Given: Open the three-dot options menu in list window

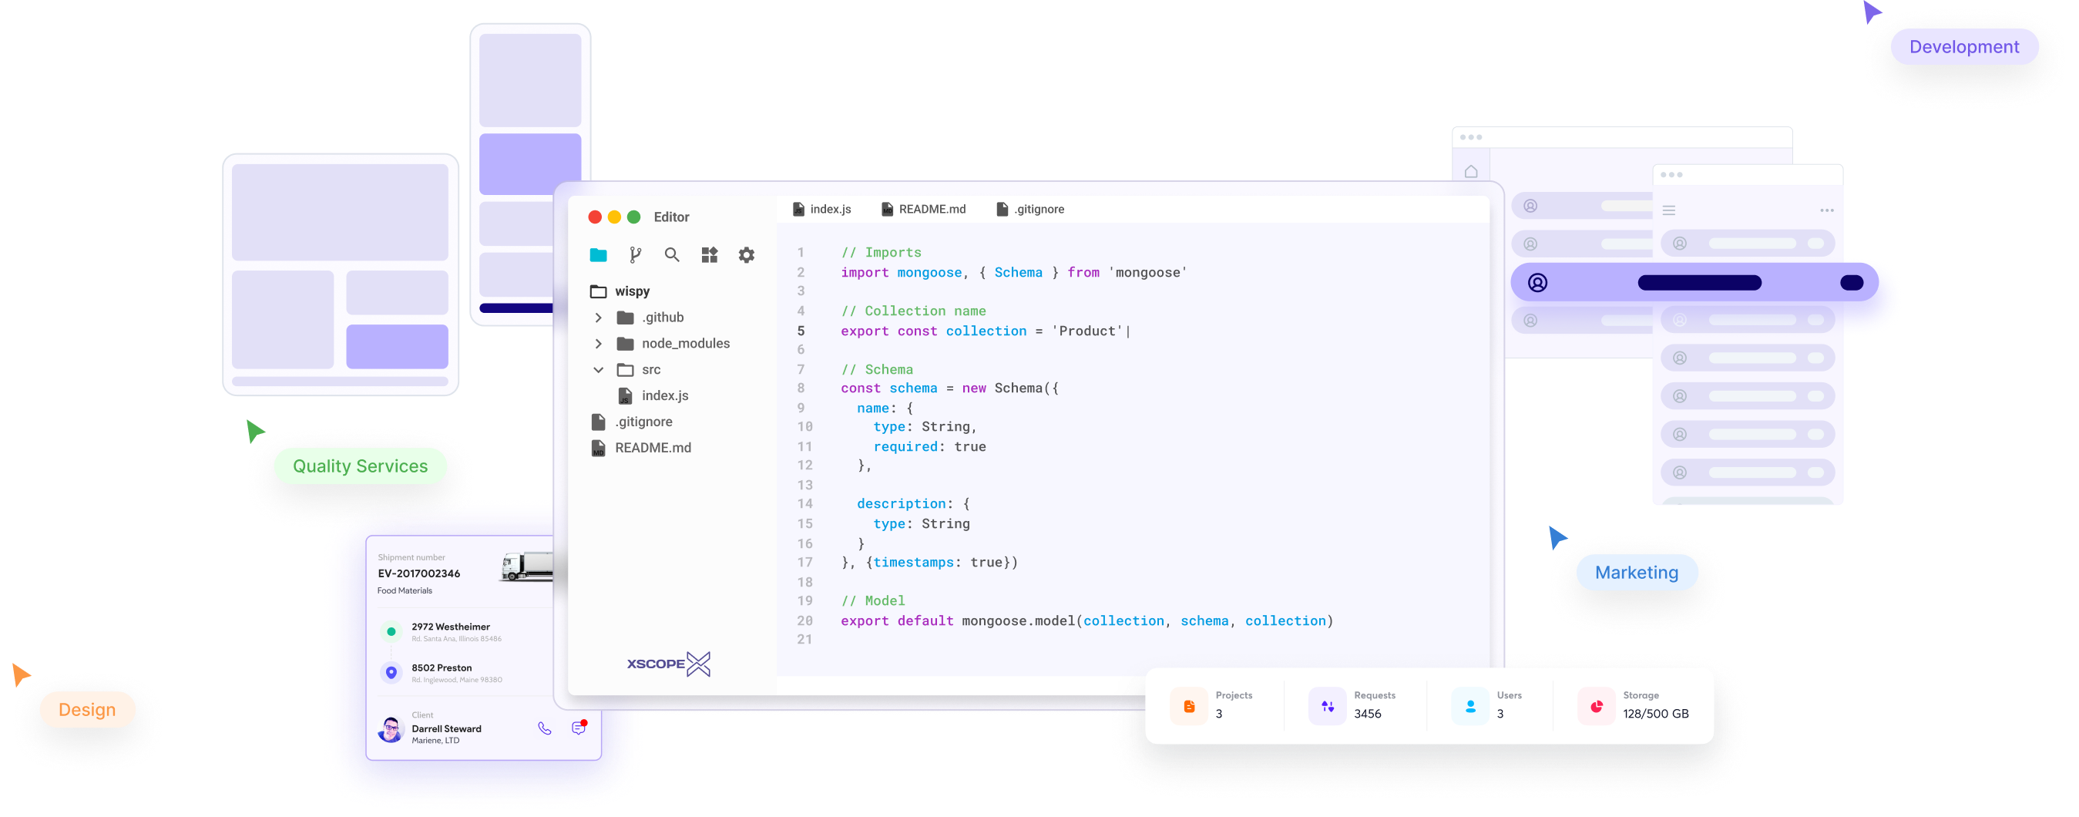Looking at the screenshot, I should coord(1826,210).
